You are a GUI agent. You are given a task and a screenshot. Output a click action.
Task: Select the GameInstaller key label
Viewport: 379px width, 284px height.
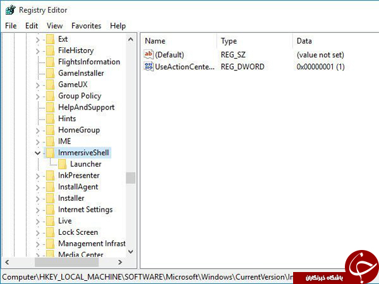81,73
